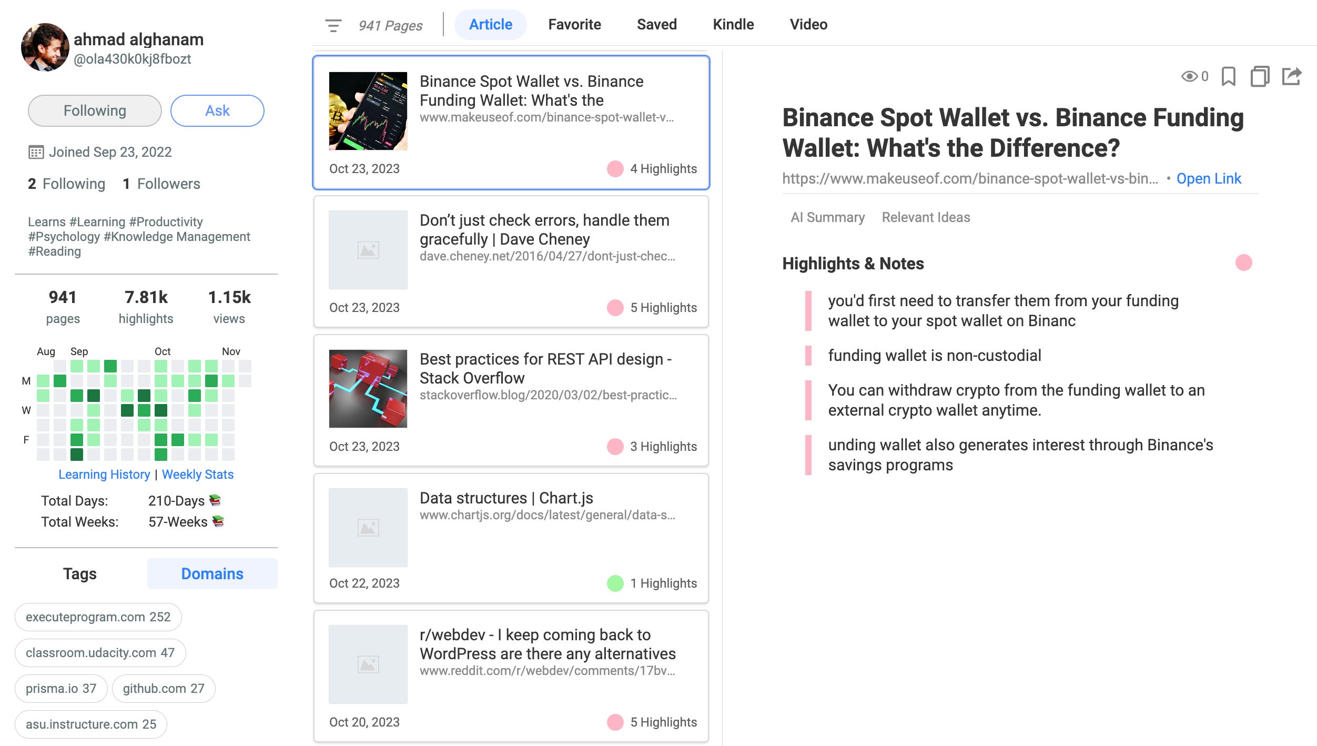Click the eye views icon
The image size is (1317, 746).
point(1189,76)
